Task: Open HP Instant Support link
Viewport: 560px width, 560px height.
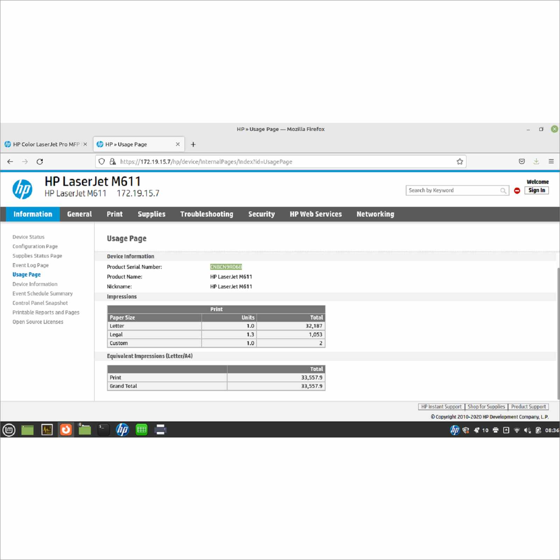Action: point(441,407)
